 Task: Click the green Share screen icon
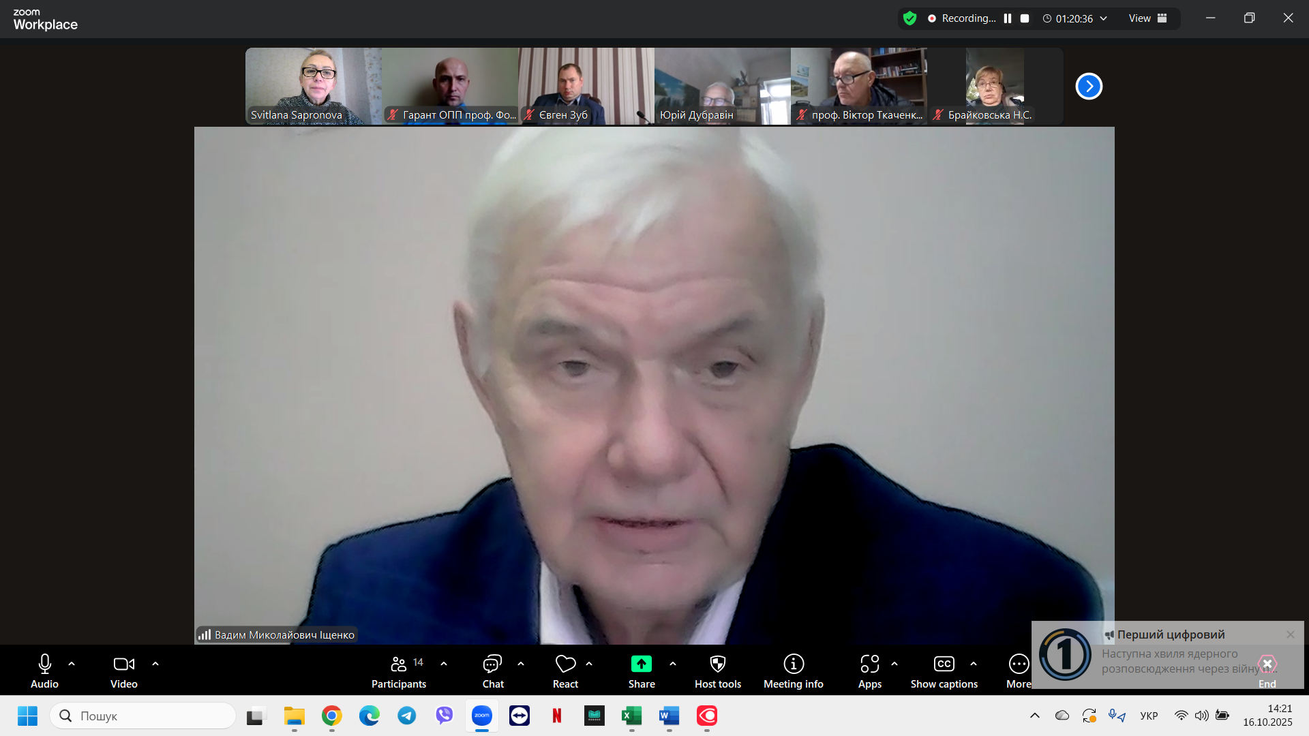641,664
